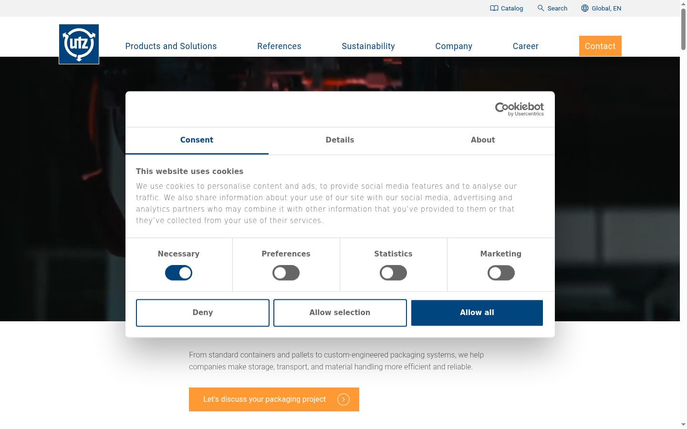
Task: Click the Search magnifier icon
Action: click(x=541, y=8)
